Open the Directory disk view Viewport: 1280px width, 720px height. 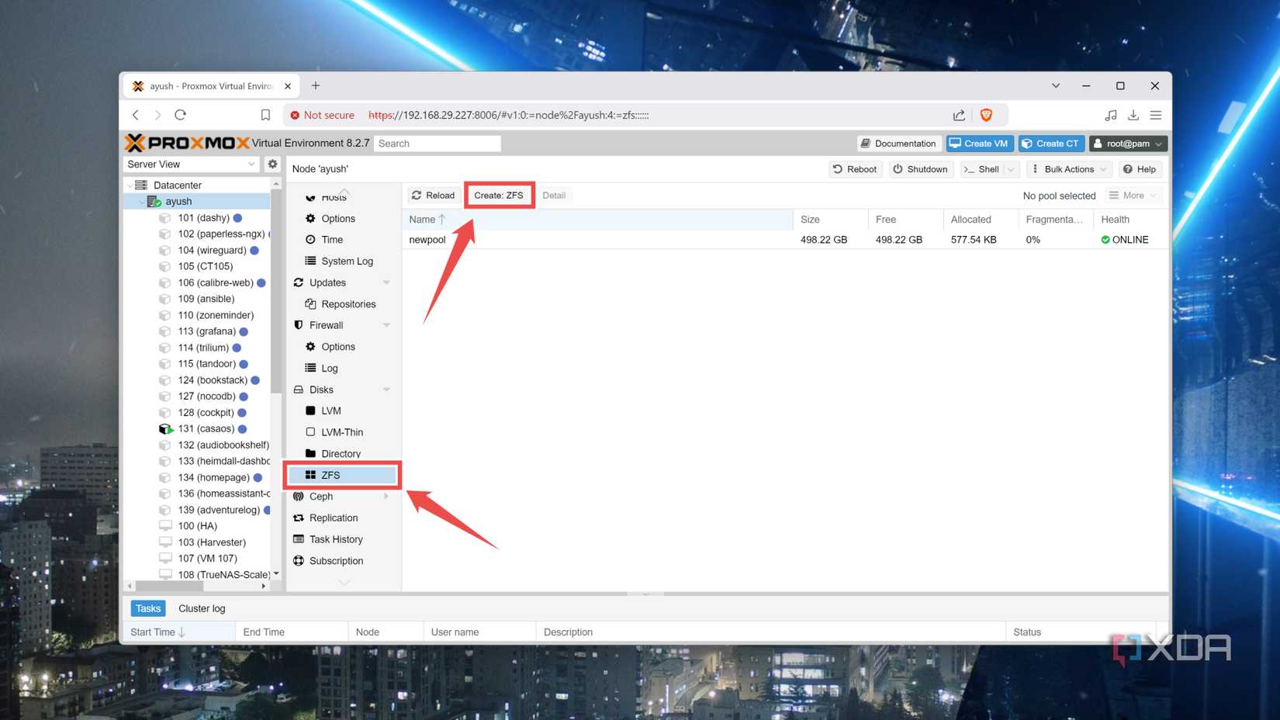(x=340, y=453)
